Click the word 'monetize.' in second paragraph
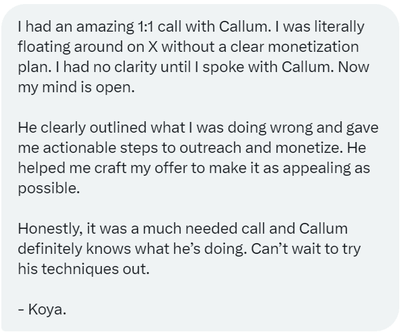Viewport: 404px width, 332px height. click(x=309, y=148)
